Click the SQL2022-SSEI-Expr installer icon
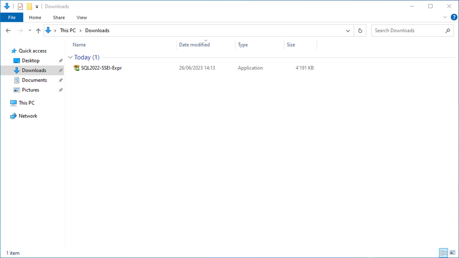The width and height of the screenshot is (459, 258). tap(76, 68)
